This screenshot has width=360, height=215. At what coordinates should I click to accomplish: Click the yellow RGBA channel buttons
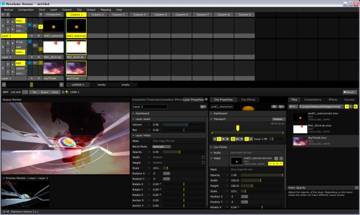276,164
